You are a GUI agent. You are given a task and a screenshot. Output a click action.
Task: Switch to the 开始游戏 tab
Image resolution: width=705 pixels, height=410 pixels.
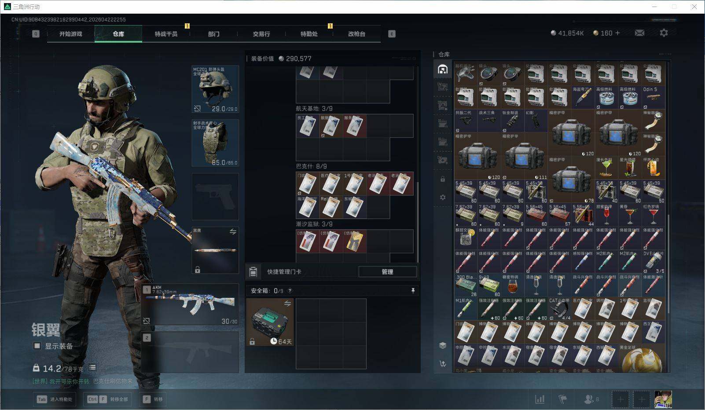pyautogui.click(x=71, y=34)
